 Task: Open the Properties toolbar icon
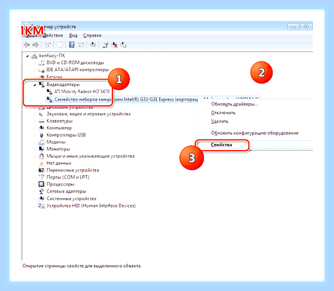click(x=60, y=45)
